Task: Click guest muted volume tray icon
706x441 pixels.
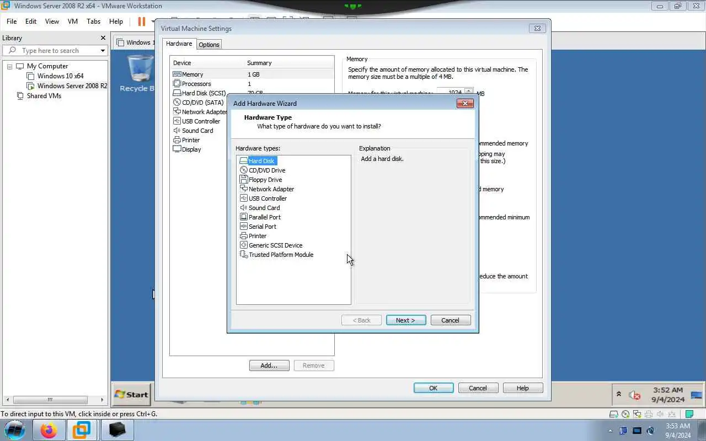Action: [635, 395]
